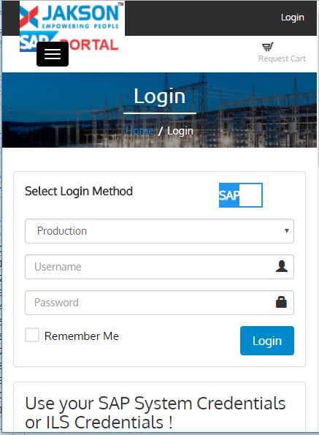Click the Remember Me label text
Image resolution: width=319 pixels, height=435 pixels.
pos(82,336)
